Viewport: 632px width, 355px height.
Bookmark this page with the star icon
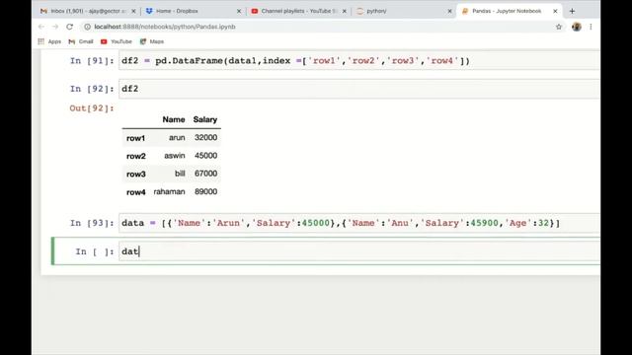[x=559, y=27]
